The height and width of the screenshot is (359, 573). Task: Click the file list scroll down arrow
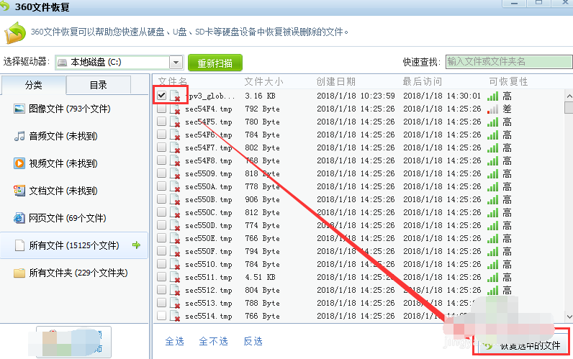(x=569, y=317)
